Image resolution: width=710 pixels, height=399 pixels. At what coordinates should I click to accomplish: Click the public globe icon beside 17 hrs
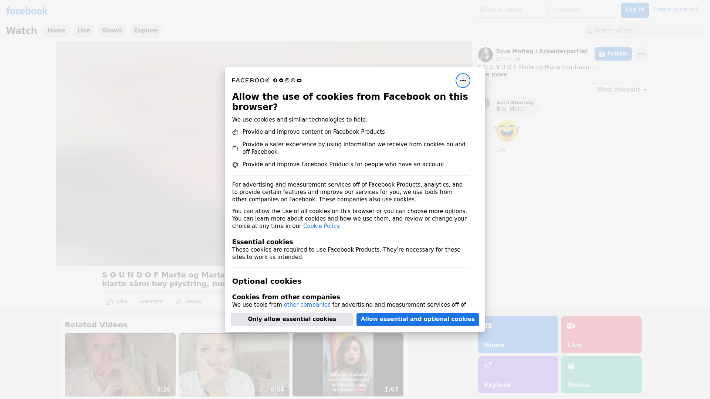pyautogui.click(x=518, y=59)
